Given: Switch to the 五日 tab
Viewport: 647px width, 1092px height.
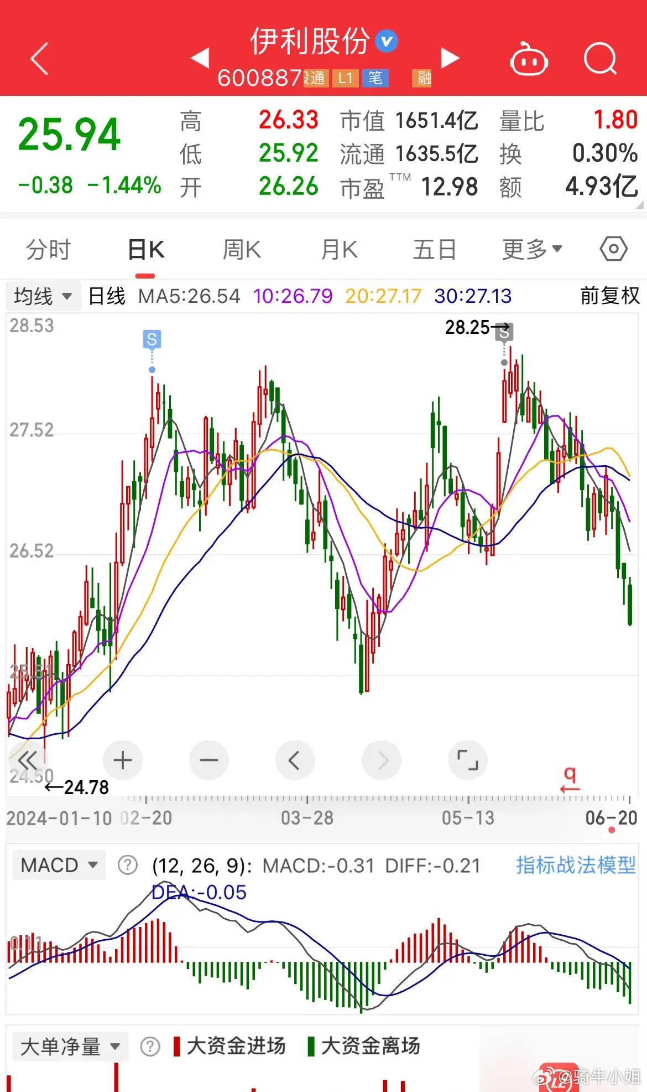Looking at the screenshot, I should point(435,249).
